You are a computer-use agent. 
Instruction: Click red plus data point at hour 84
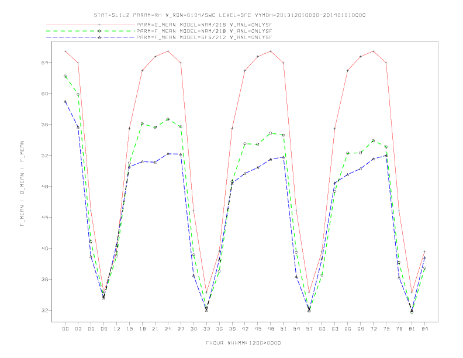(x=424, y=252)
